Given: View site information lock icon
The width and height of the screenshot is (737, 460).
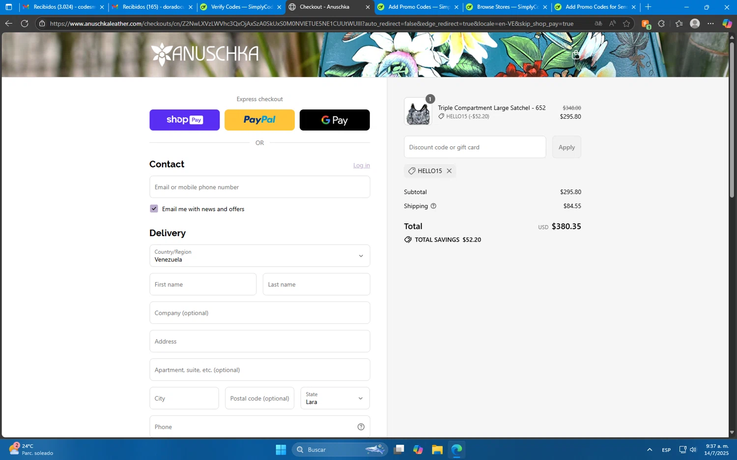Looking at the screenshot, I should coord(42,24).
